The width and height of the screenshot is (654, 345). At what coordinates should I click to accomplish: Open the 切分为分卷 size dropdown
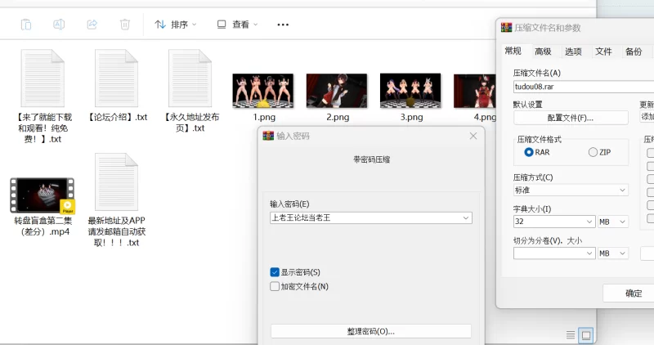[554, 253]
